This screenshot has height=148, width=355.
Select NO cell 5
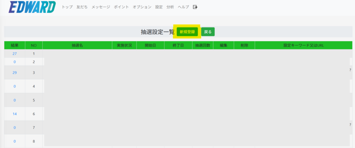(x=34, y=100)
